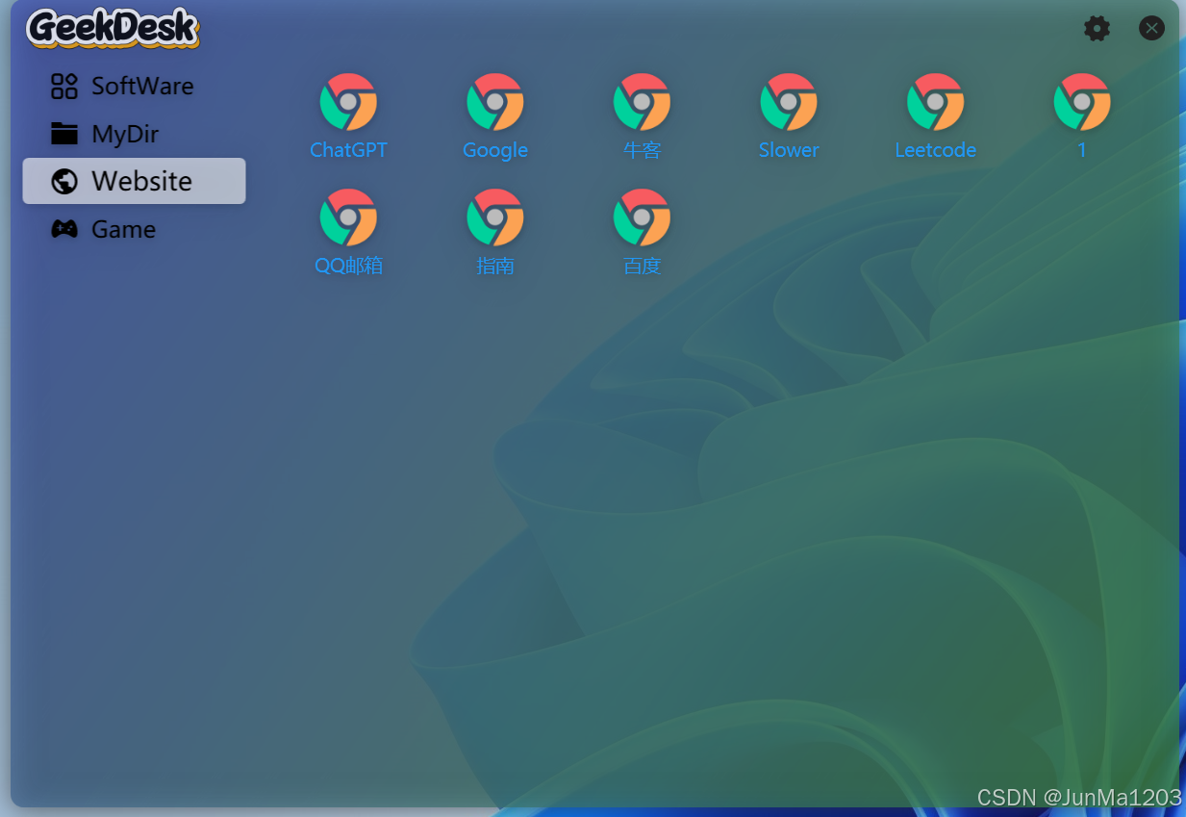Launch the 指南 shortcut icon
This screenshot has width=1186, height=817.
pos(495,217)
